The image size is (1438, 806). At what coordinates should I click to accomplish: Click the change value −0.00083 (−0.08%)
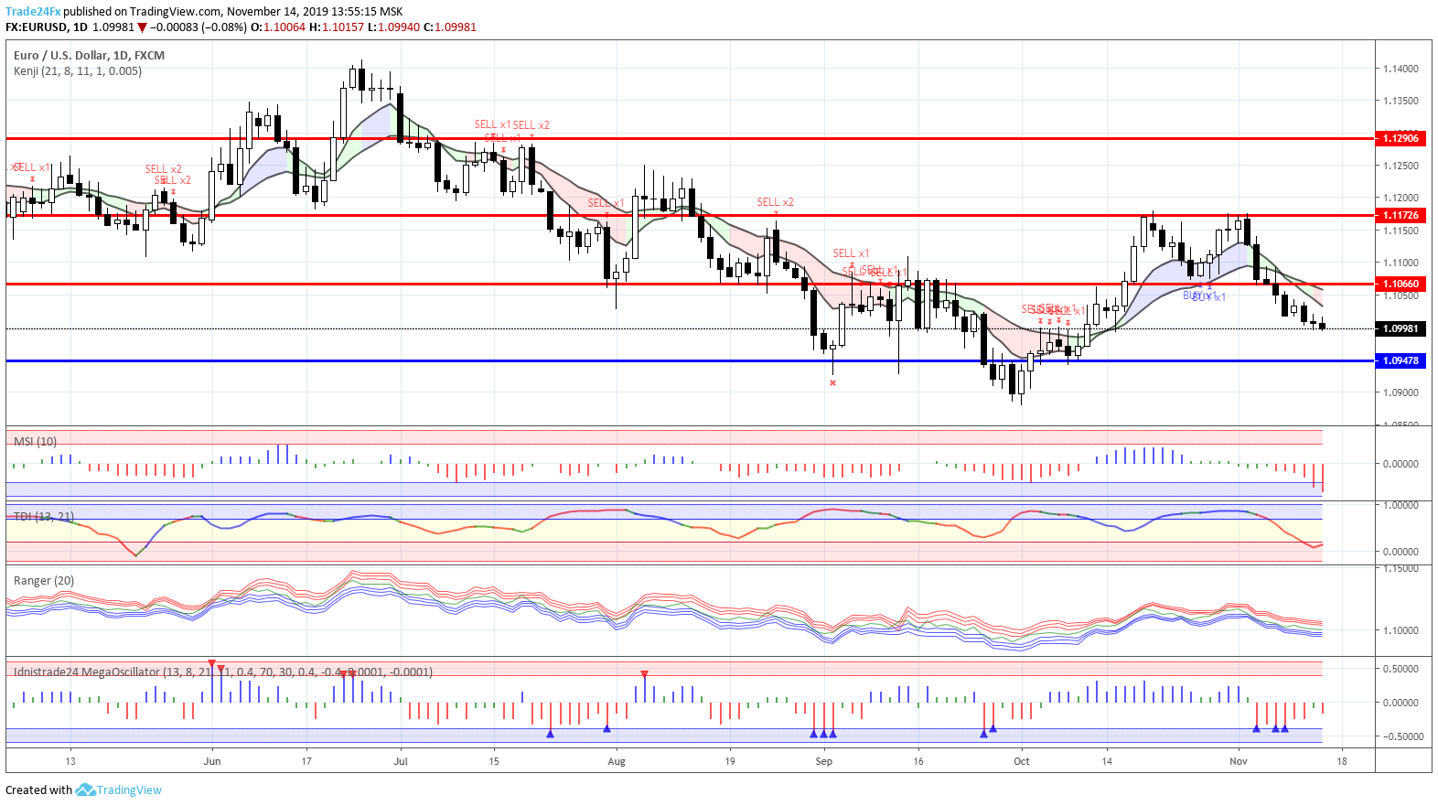click(x=199, y=27)
